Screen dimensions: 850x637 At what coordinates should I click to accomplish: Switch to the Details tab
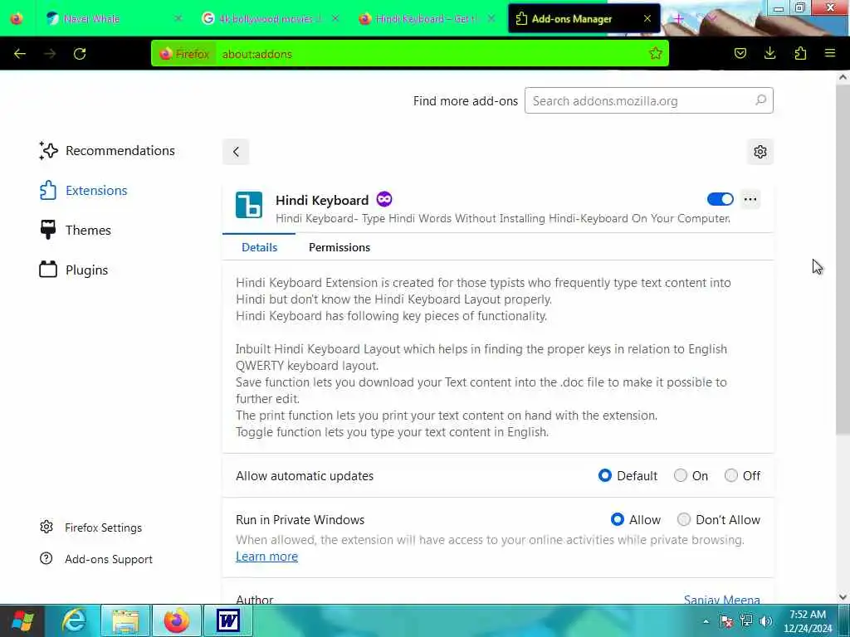pos(259,247)
